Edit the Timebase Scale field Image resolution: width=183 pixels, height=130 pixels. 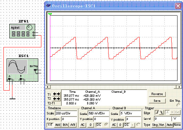[66, 113]
